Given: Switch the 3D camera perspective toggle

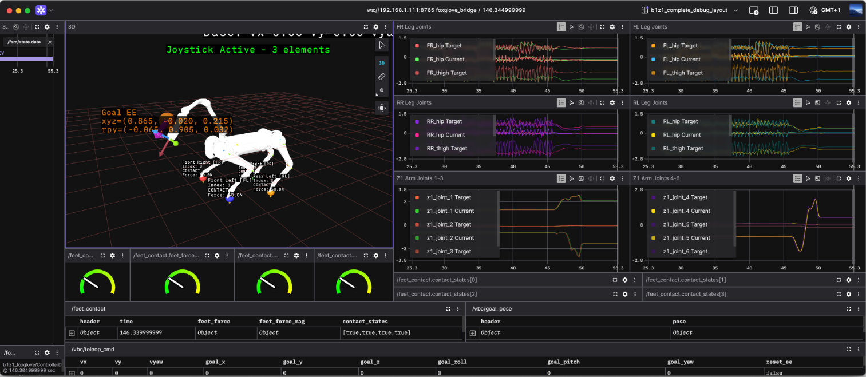Looking at the screenshot, I should (x=382, y=63).
